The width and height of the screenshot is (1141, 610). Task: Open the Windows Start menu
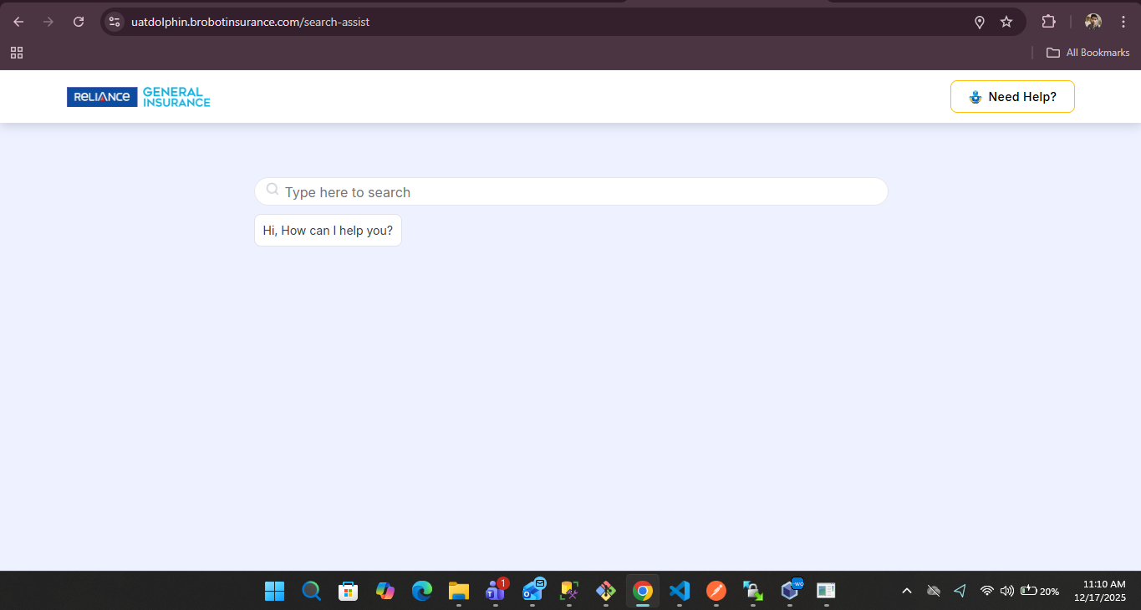274,591
